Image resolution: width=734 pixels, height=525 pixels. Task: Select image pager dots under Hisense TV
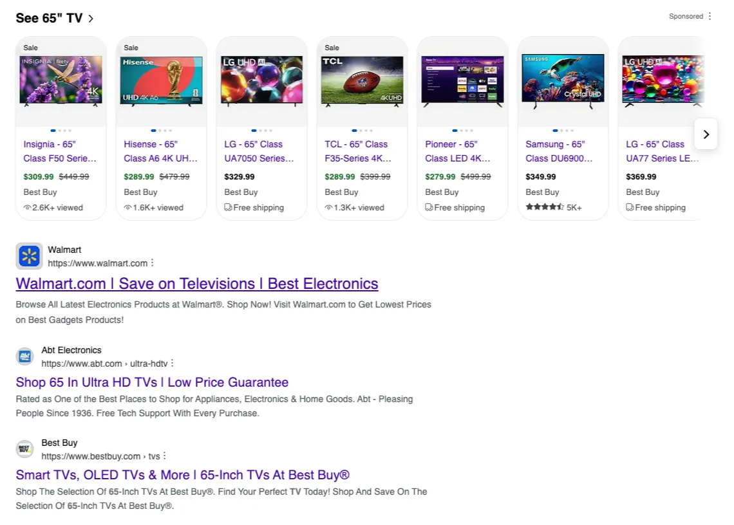pyautogui.click(x=161, y=131)
